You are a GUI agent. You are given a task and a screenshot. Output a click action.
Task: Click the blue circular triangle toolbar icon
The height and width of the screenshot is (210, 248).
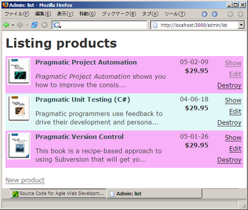(x=214, y=14)
